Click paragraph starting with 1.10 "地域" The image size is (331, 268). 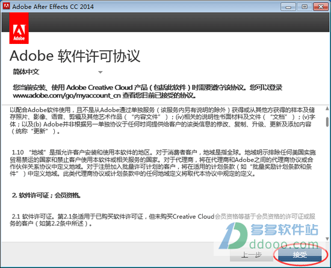162,163
